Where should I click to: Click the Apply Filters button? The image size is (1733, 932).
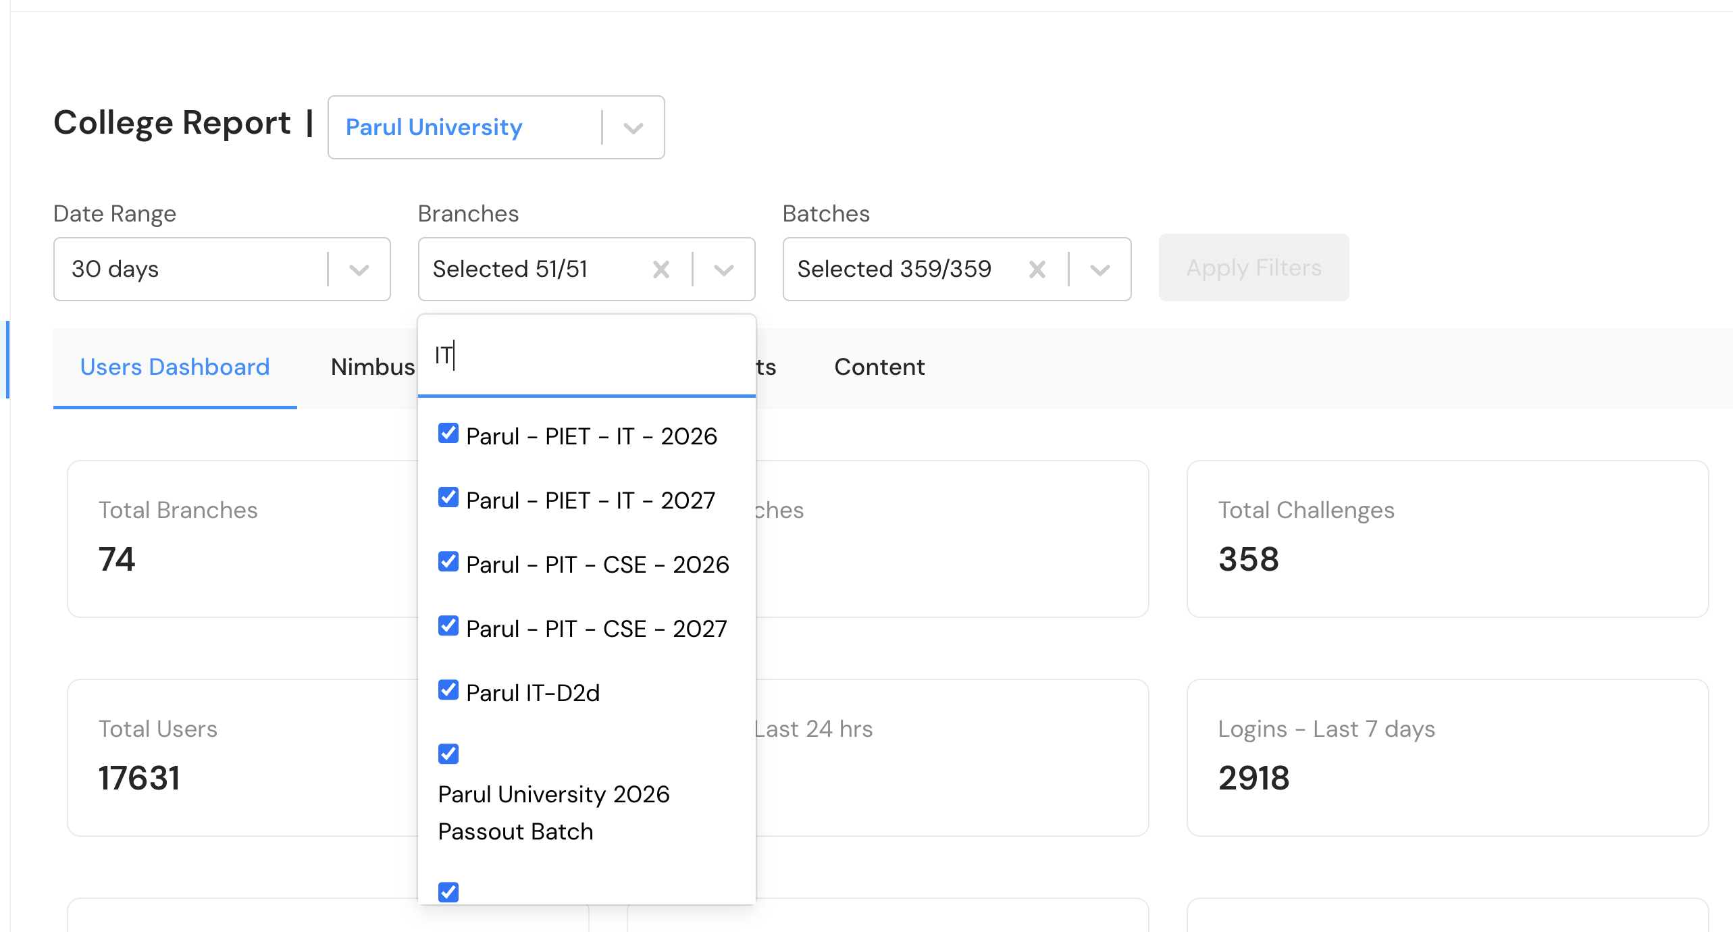coord(1253,268)
